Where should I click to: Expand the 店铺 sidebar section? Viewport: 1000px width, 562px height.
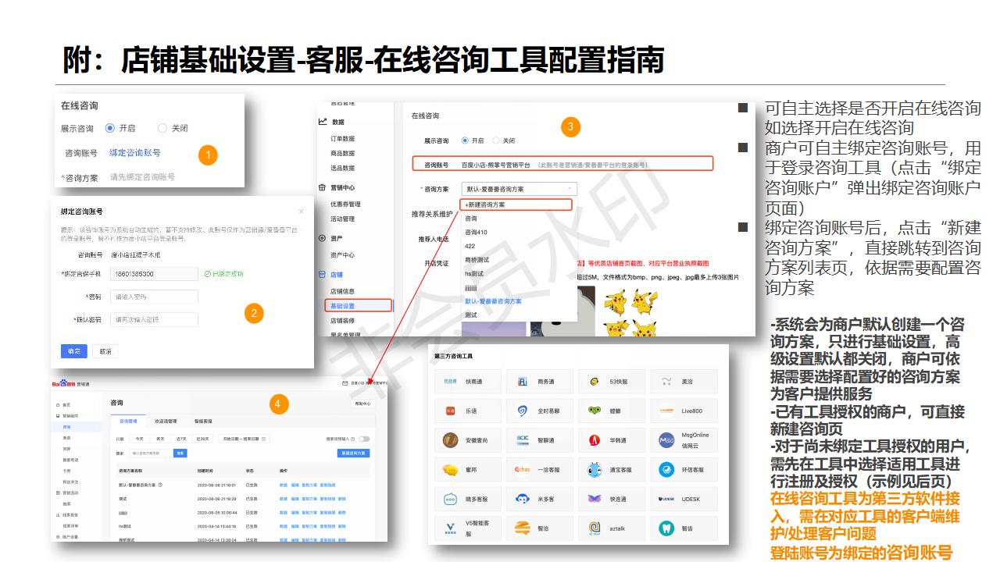coord(337,274)
